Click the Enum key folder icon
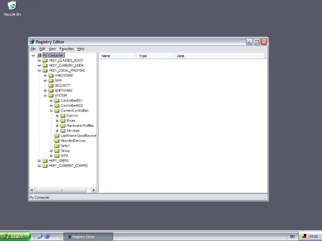This screenshot has height=241, width=322. click(63, 120)
